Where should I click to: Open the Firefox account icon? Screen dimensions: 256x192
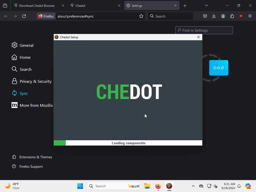[x=223, y=16]
